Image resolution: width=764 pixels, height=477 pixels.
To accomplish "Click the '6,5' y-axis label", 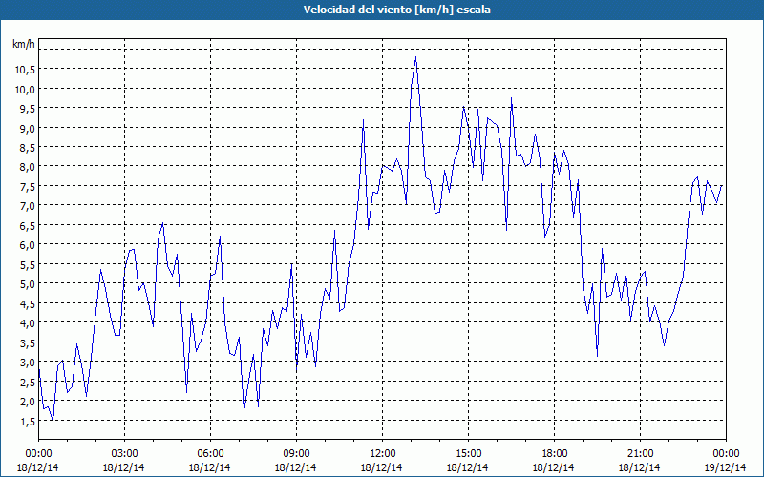I will coord(28,225).
